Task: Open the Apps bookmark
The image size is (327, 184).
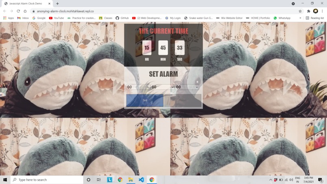Action: coord(9,18)
